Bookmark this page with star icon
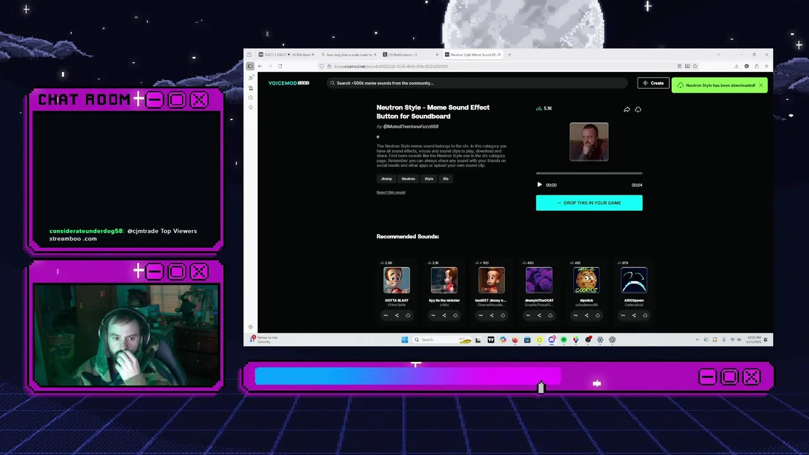Image resolution: width=809 pixels, height=455 pixels. (695, 66)
